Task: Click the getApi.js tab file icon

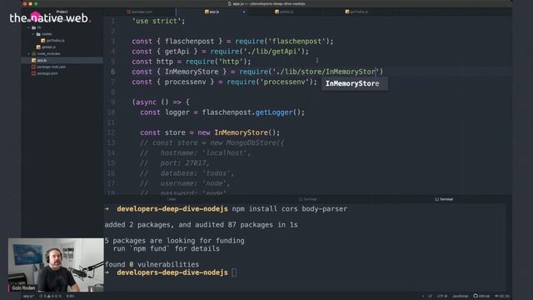Action: [x=277, y=12]
